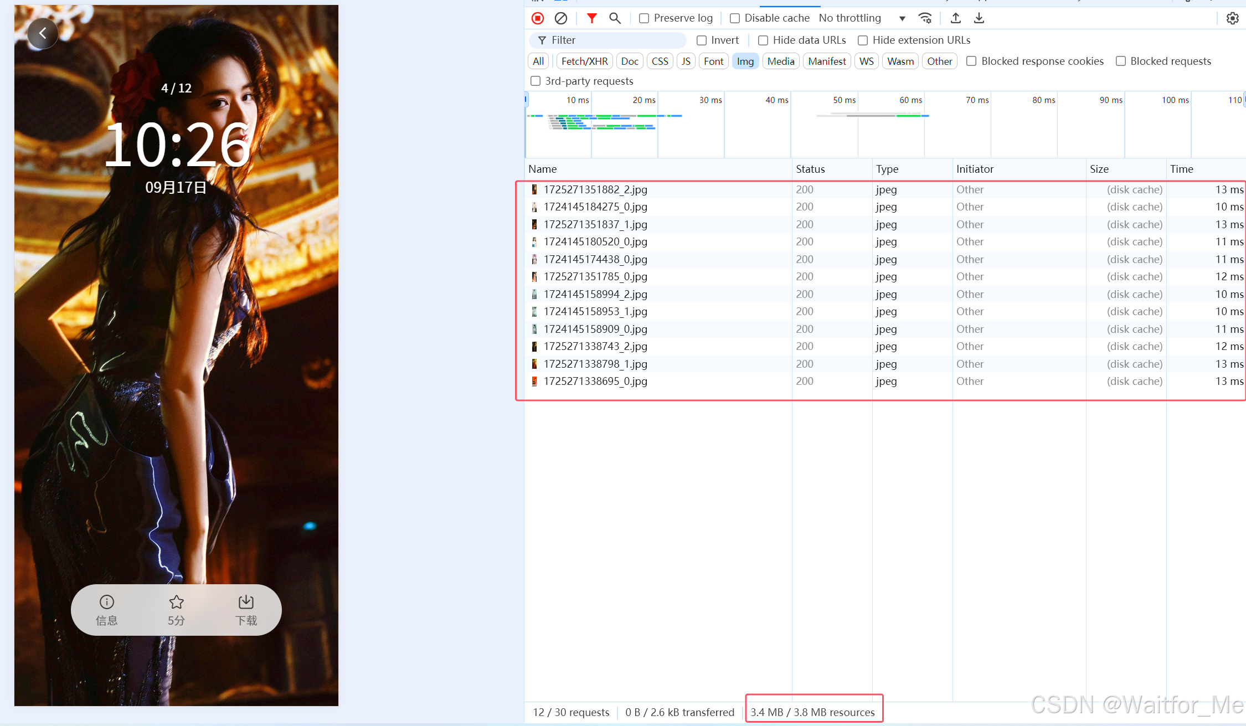
Task: Enable Disable cache checkbox
Action: pos(735,18)
